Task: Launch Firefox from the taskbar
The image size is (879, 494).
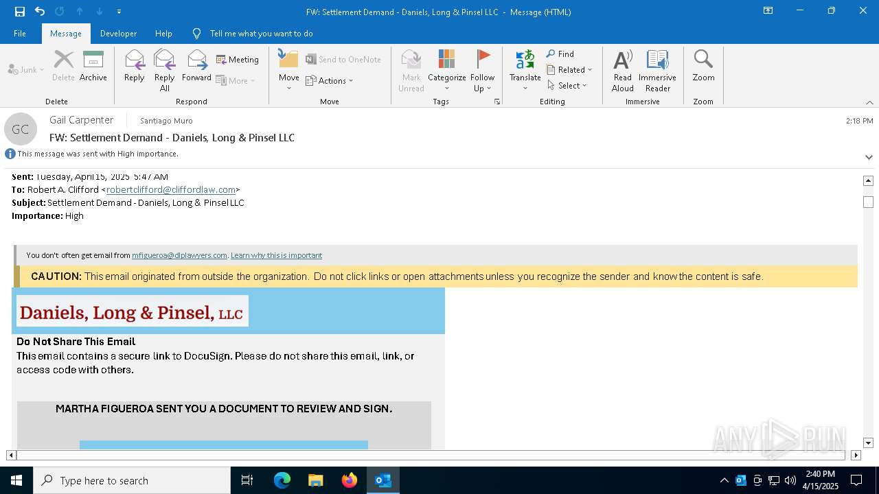Action: click(x=350, y=480)
